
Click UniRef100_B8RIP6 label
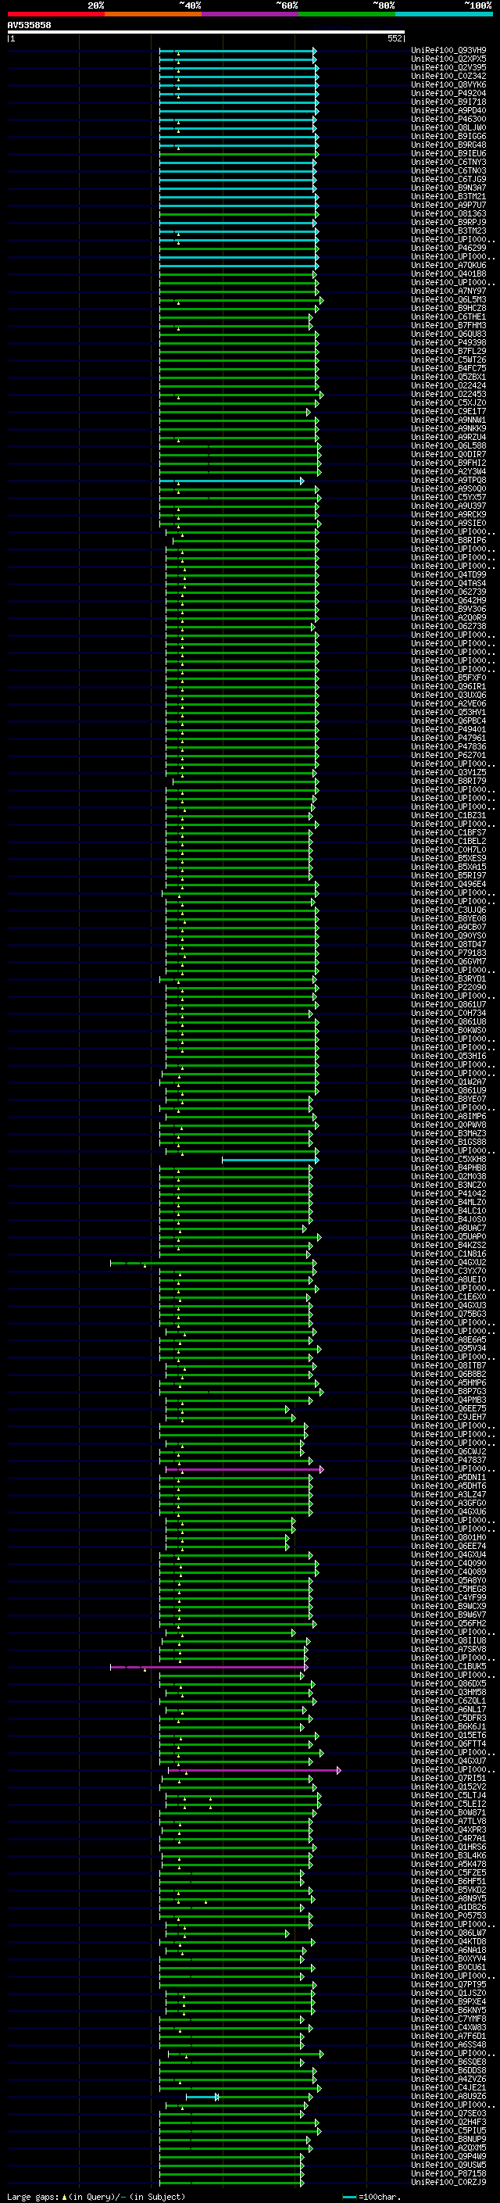coord(448,541)
